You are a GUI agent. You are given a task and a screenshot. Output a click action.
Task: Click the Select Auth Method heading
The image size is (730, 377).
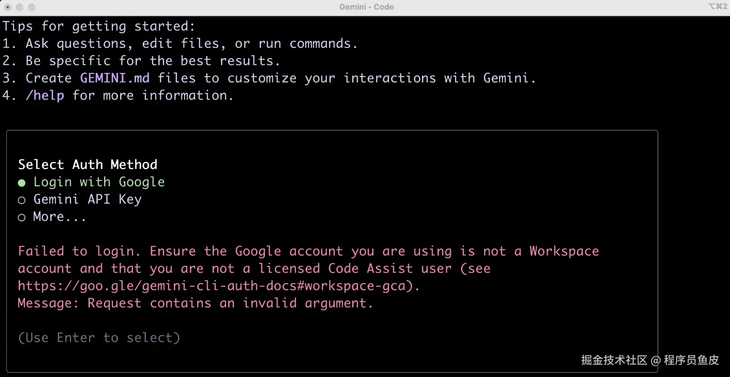pyautogui.click(x=88, y=164)
